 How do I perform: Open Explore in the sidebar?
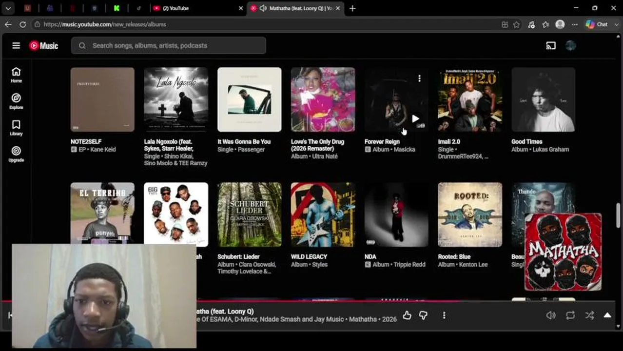point(16,101)
